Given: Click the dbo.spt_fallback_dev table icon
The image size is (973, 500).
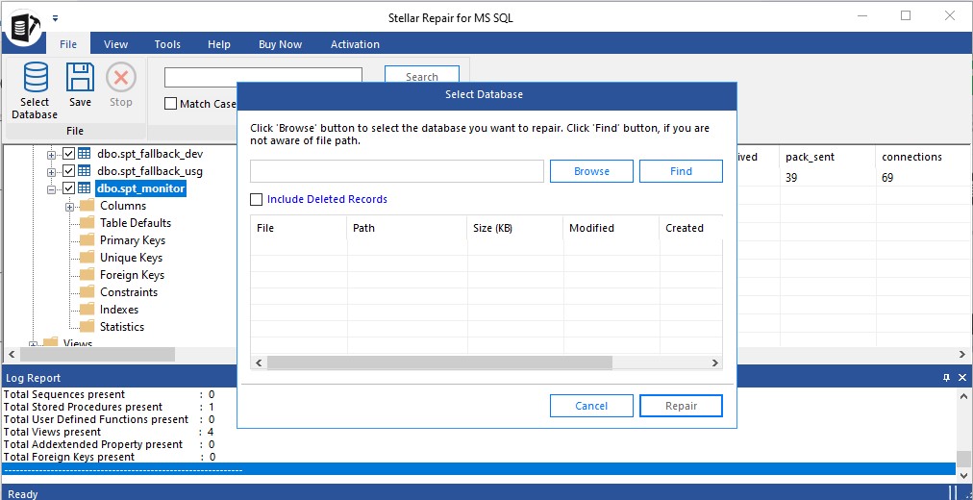Looking at the screenshot, I should 85,154.
